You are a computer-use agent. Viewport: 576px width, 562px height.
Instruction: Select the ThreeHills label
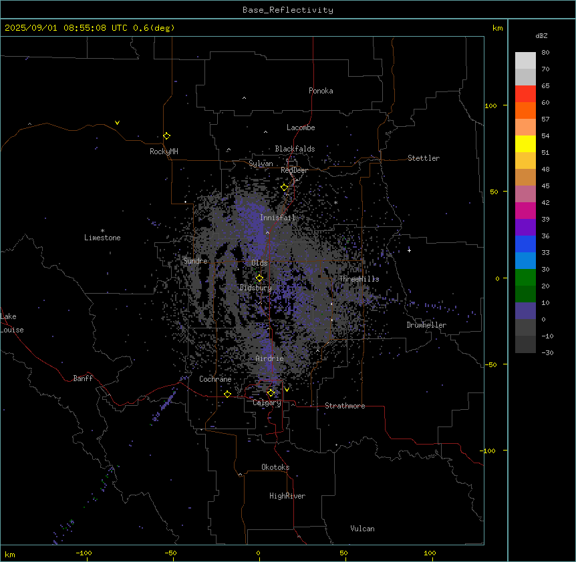pos(359,279)
